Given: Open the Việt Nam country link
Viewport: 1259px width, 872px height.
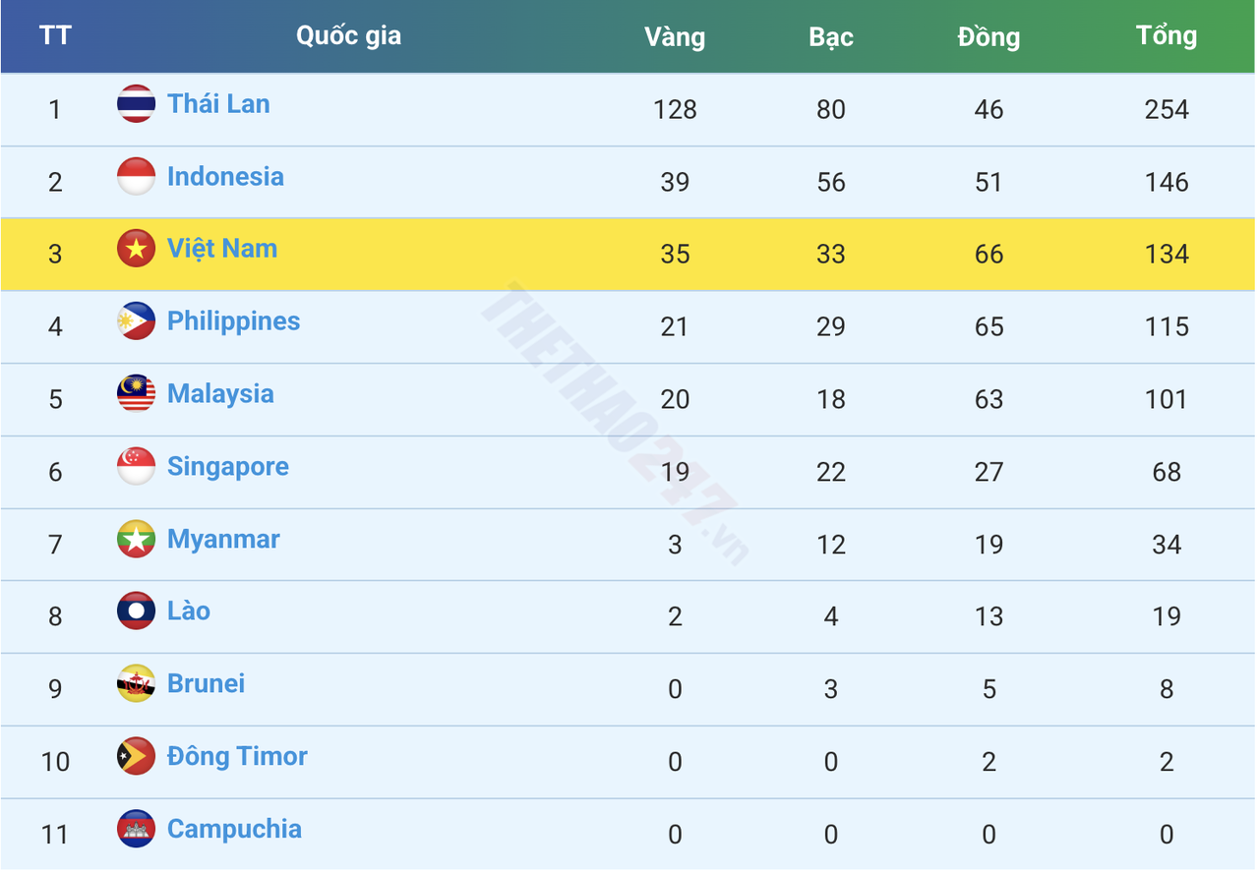Looking at the screenshot, I should point(221,249).
